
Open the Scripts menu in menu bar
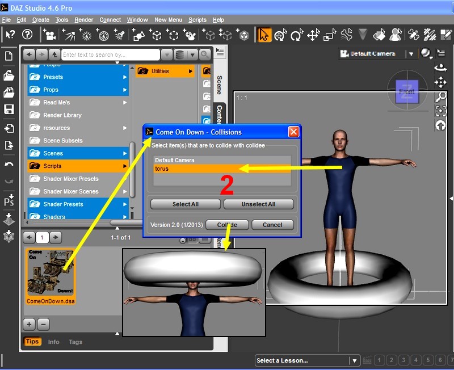click(197, 20)
